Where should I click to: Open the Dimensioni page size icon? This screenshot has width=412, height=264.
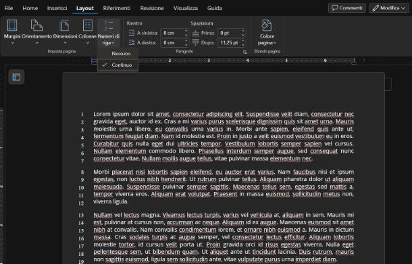(65, 26)
